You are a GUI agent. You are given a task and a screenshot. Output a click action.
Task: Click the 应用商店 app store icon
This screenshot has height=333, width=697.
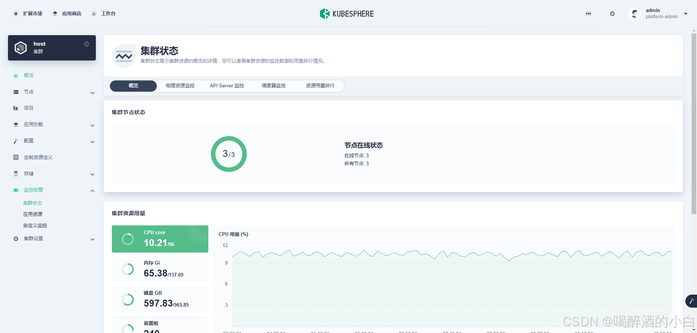[55, 14]
